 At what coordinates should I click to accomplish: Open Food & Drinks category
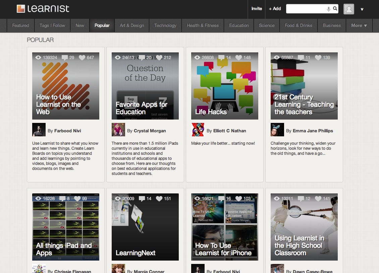pyautogui.click(x=298, y=26)
